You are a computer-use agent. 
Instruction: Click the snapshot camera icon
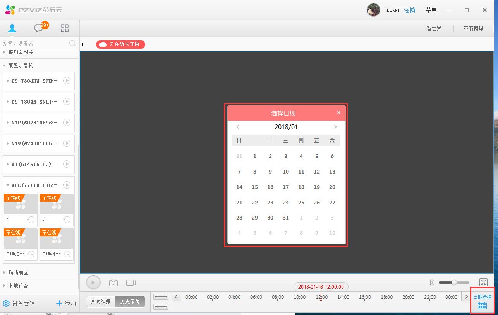[113, 283]
